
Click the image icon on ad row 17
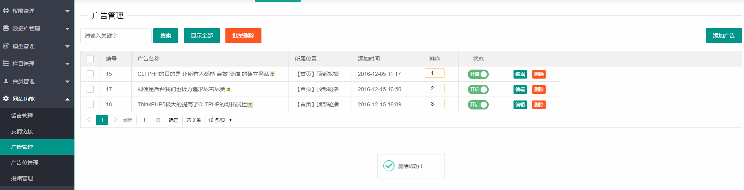click(x=229, y=90)
